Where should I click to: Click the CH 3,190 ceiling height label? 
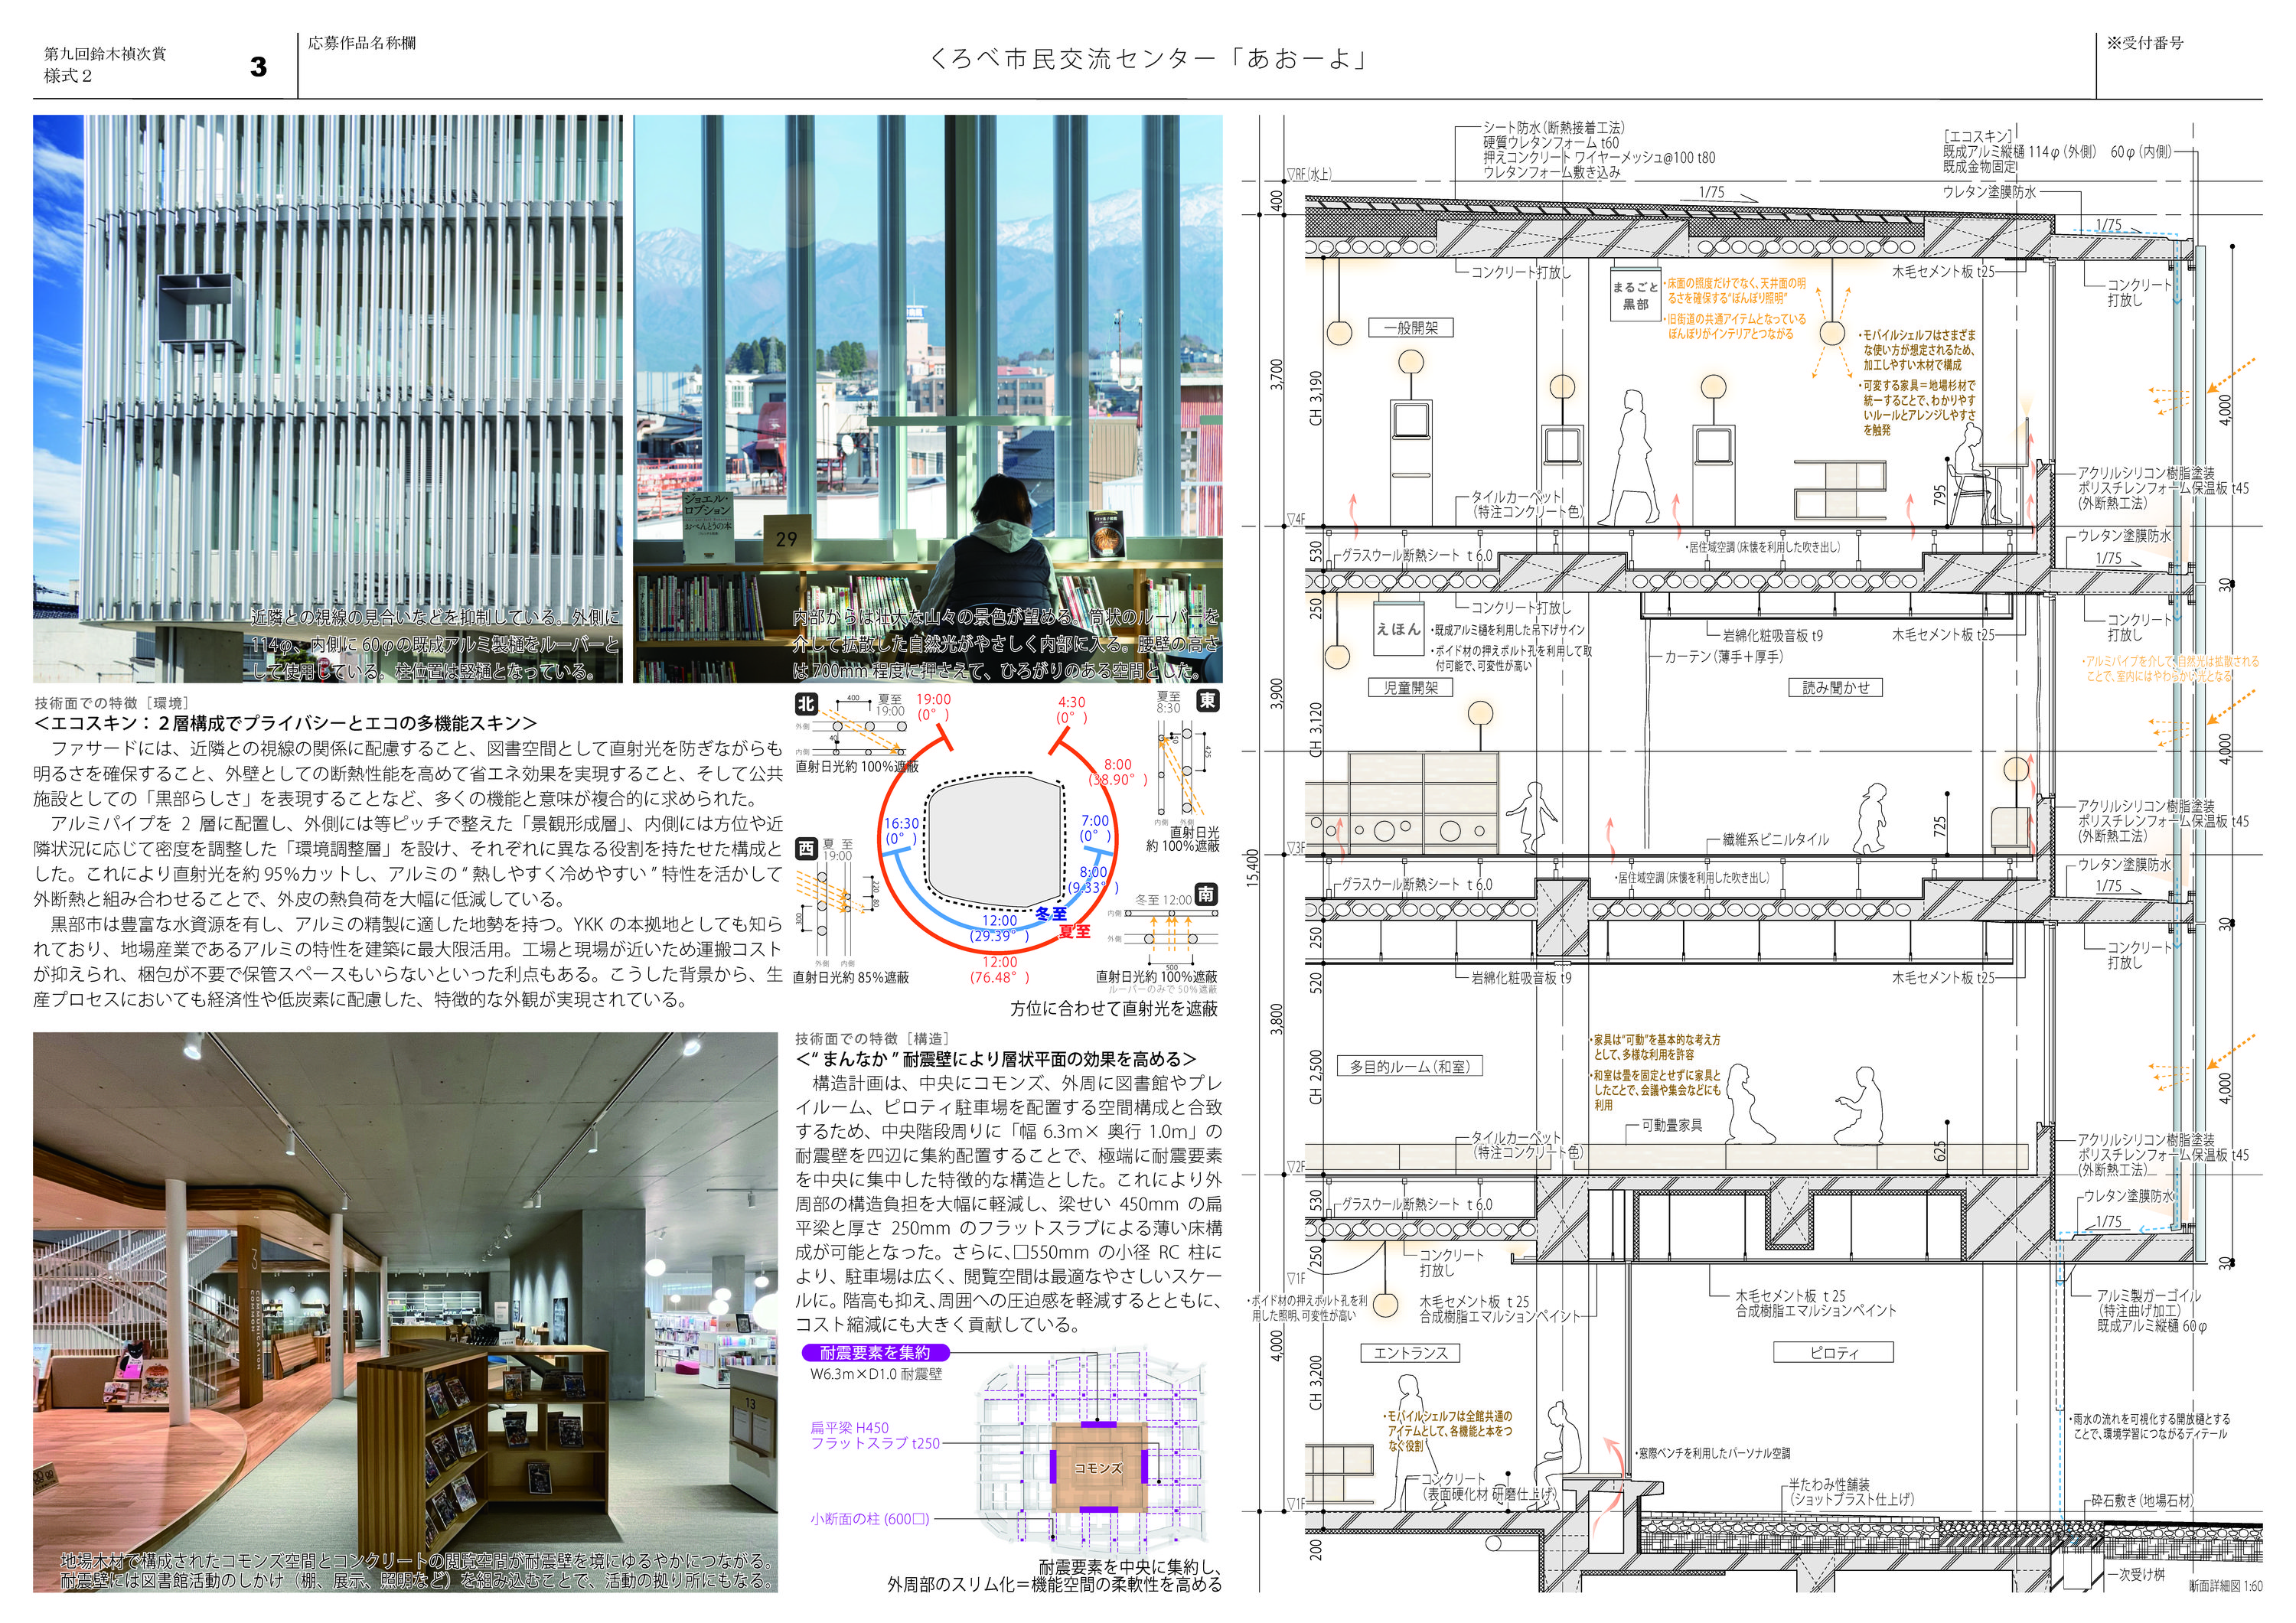click(1316, 397)
